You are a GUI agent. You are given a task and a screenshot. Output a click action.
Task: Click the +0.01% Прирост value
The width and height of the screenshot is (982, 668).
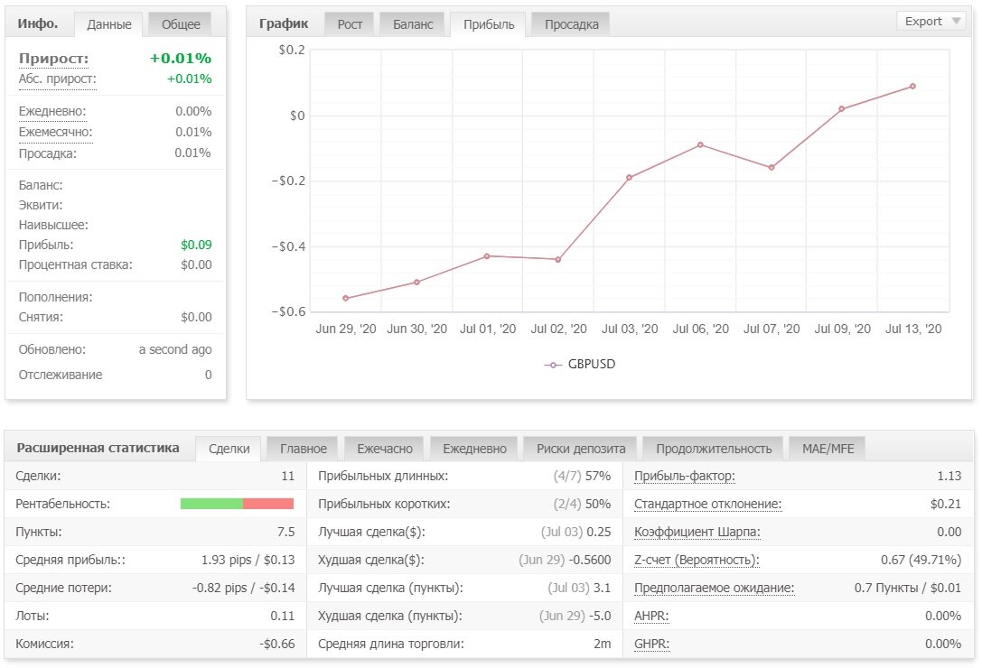tap(181, 58)
